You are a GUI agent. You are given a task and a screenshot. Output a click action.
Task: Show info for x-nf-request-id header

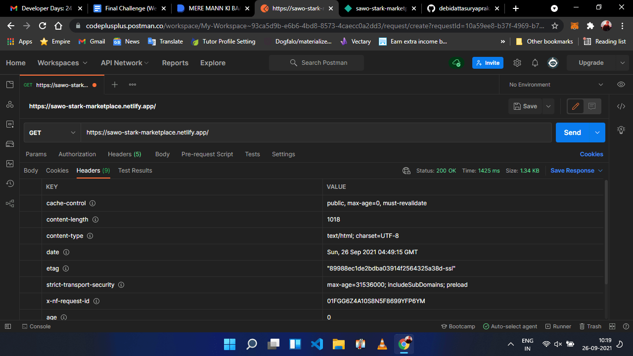click(x=96, y=301)
